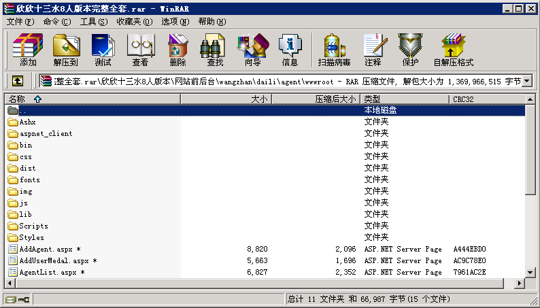The image size is (540, 308).
Task: Open the 查找 (Find) binoculars icon
Action: click(x=215, y=50)
